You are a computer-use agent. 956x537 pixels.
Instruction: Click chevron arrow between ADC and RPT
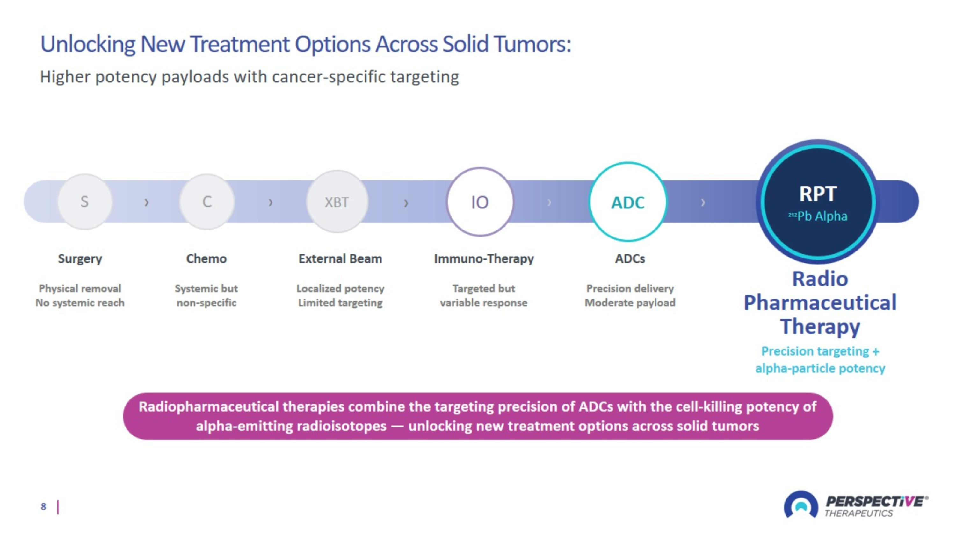pyautogui.click(x=703, y=202)
